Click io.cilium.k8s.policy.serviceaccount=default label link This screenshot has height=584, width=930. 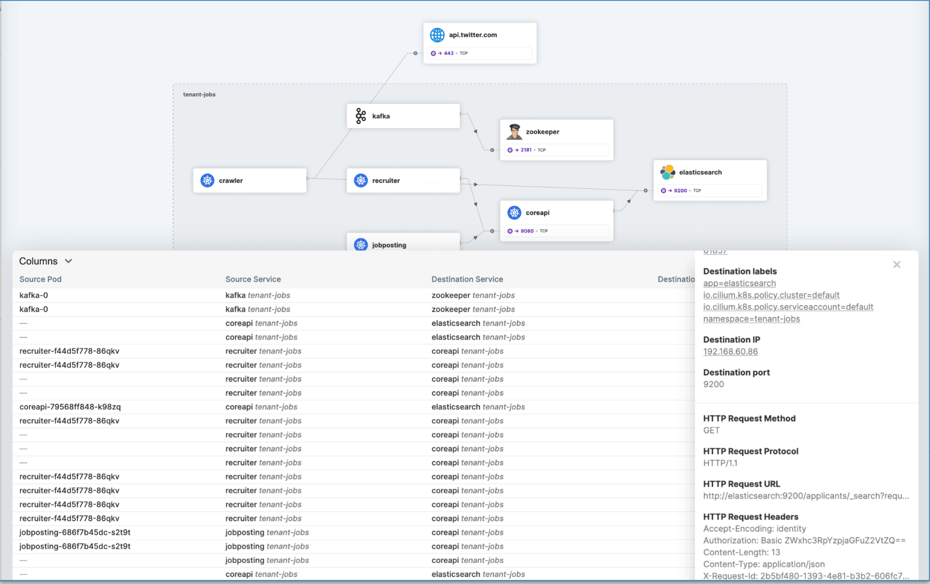[788, 307]
